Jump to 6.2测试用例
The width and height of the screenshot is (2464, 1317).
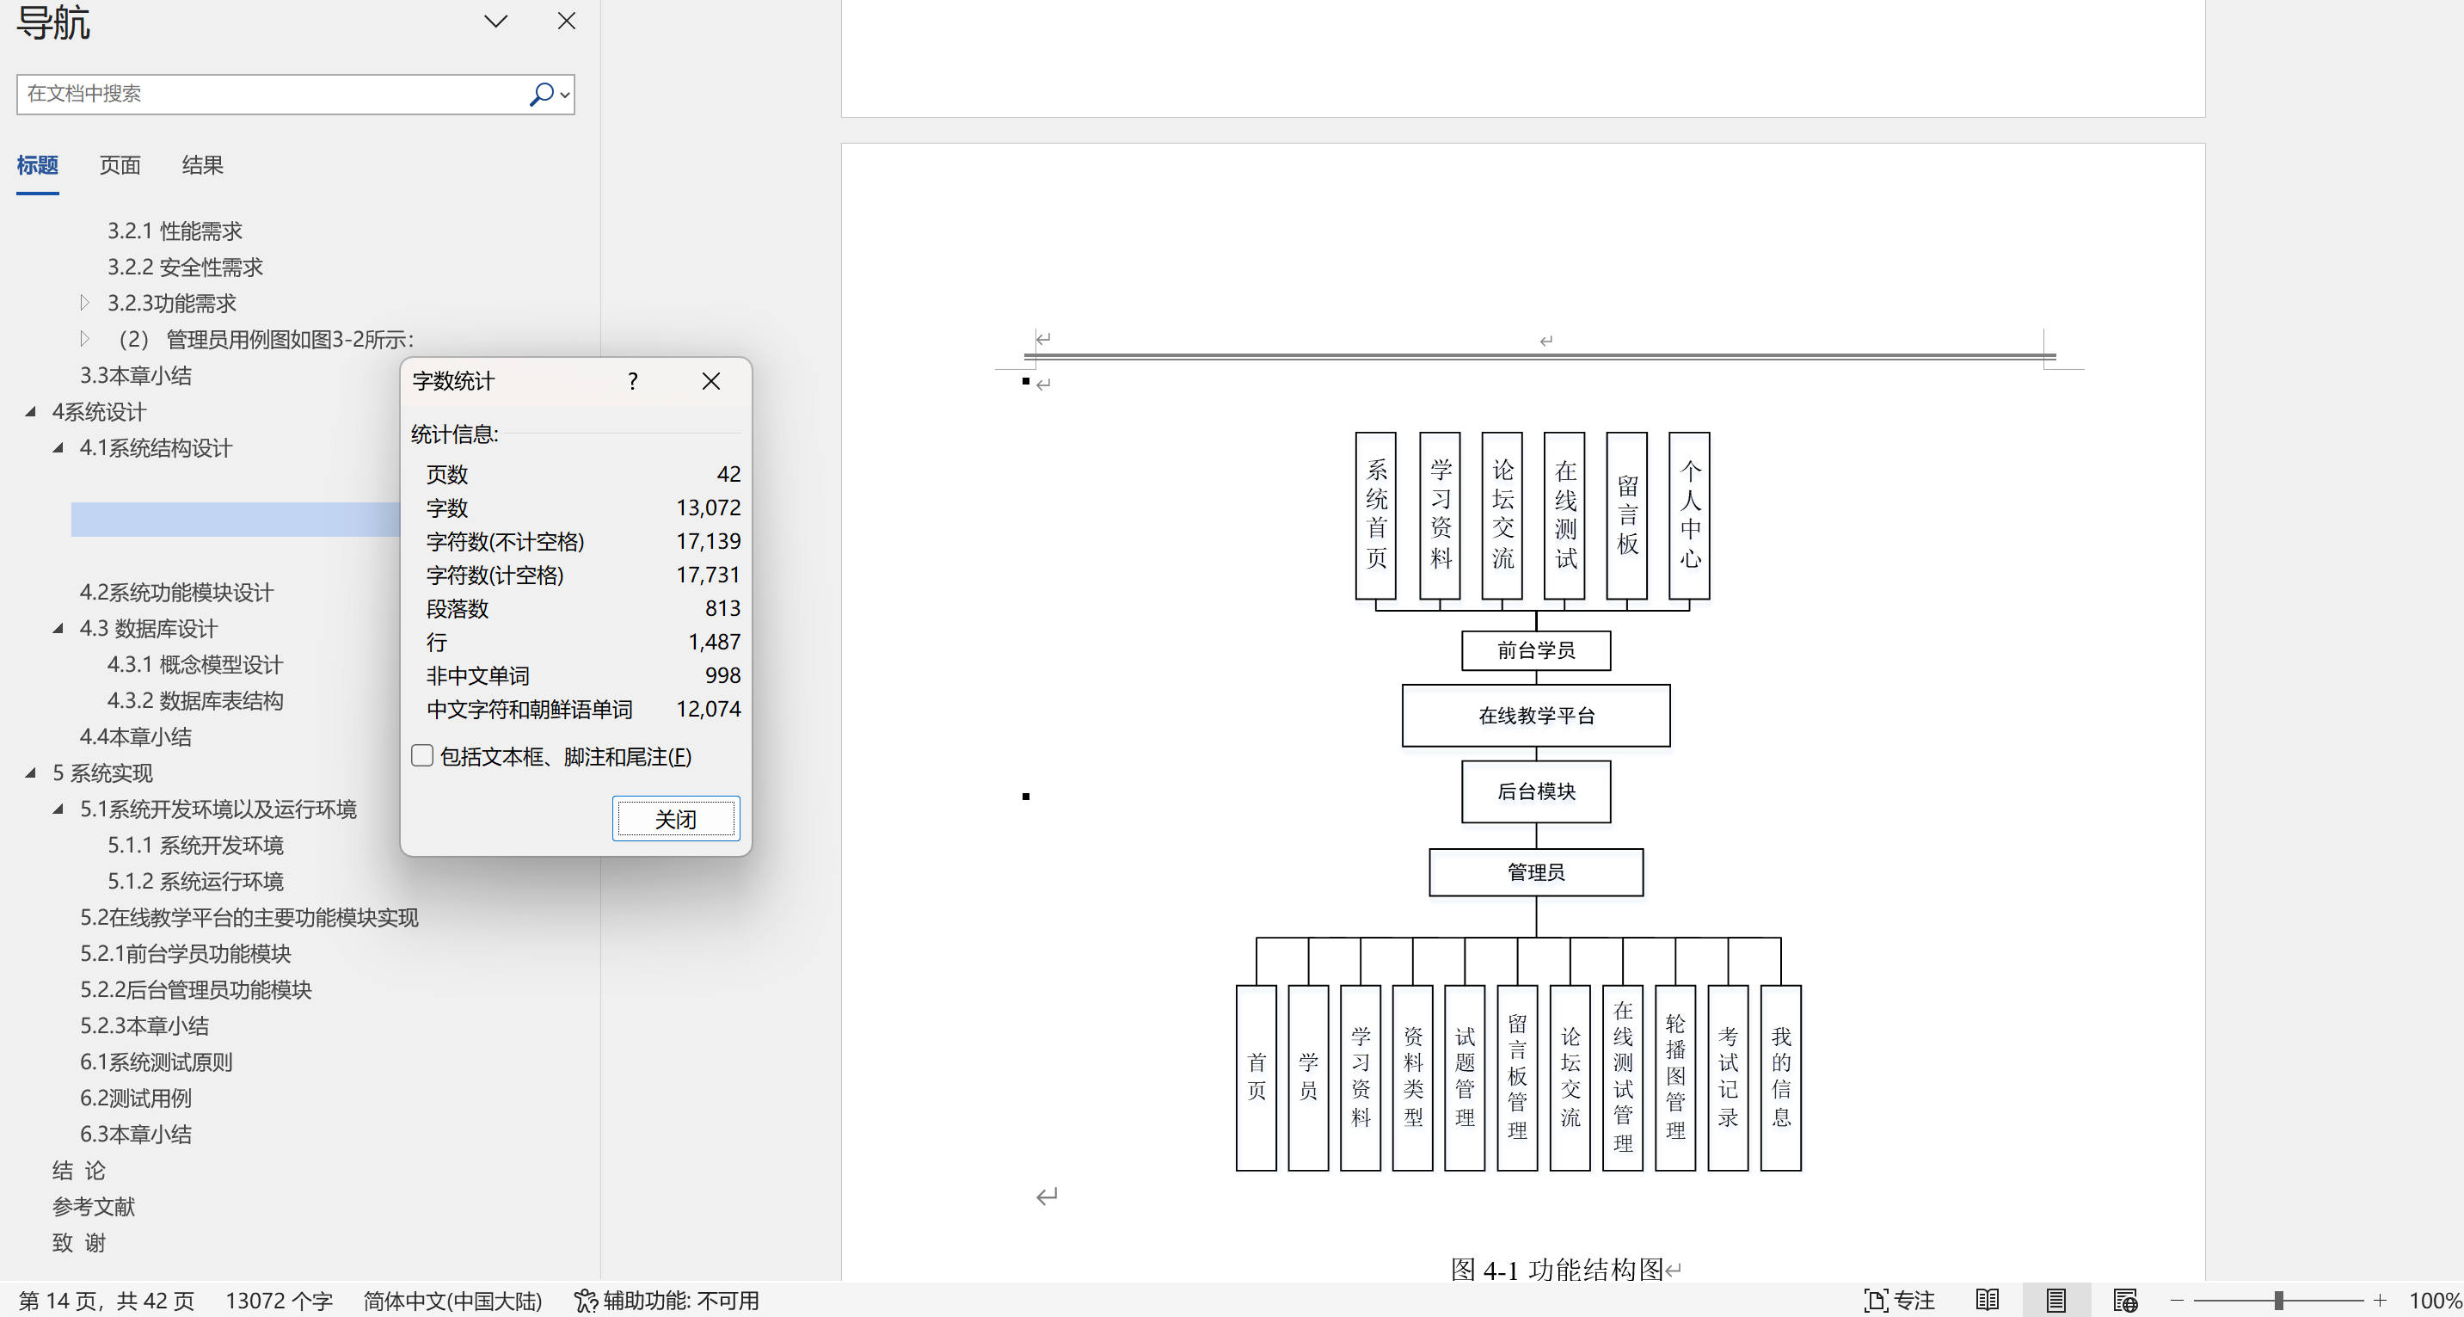(x=135, y=1098)
